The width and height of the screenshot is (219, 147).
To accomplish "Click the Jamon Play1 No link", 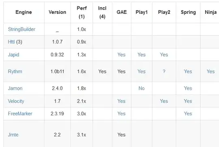I will pos(142,89).
